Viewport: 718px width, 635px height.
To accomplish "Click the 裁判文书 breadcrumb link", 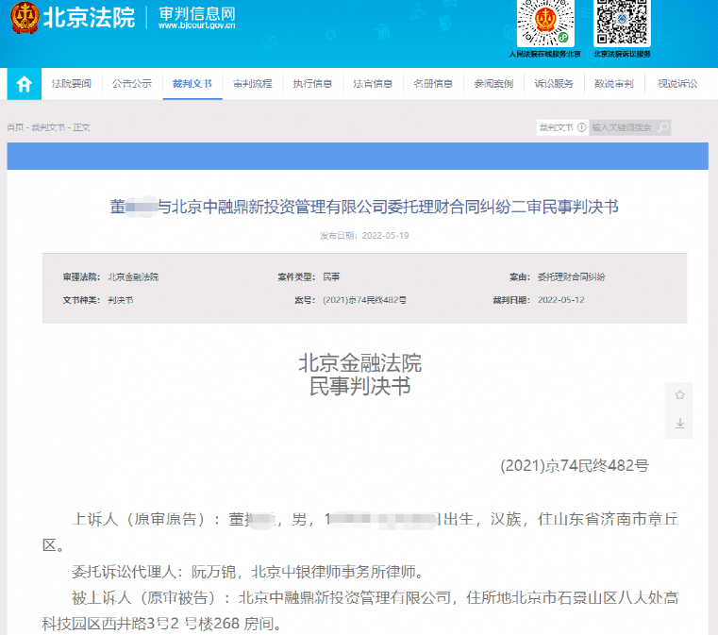I will point(47,127).
